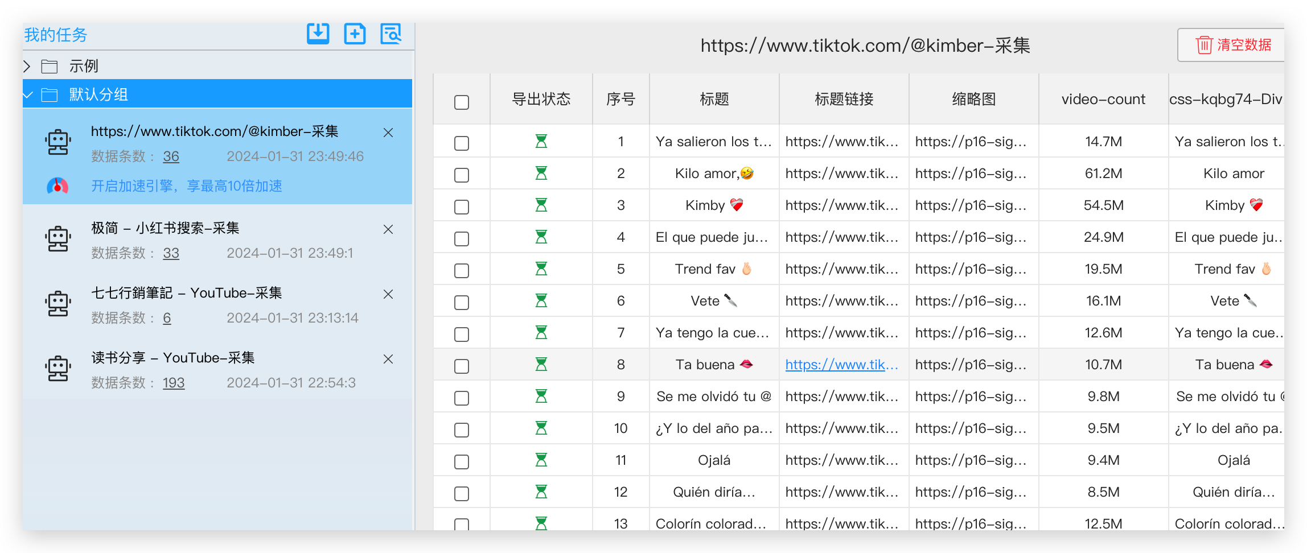Click robot icon of 极简 – 小红书搜索 task
This screenshot has height=553, width=1307.
58,239
